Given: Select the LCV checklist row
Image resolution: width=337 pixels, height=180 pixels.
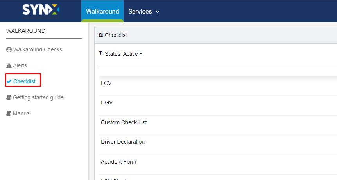Looking at the screenshot, I should (218, 86).
